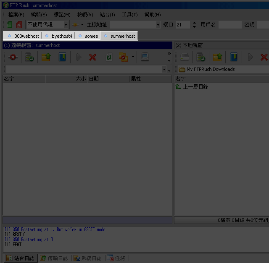Screen dimensions: 269x263
Task: Click status text 0檔案 0目錄
Action: [x=231, y=220]
